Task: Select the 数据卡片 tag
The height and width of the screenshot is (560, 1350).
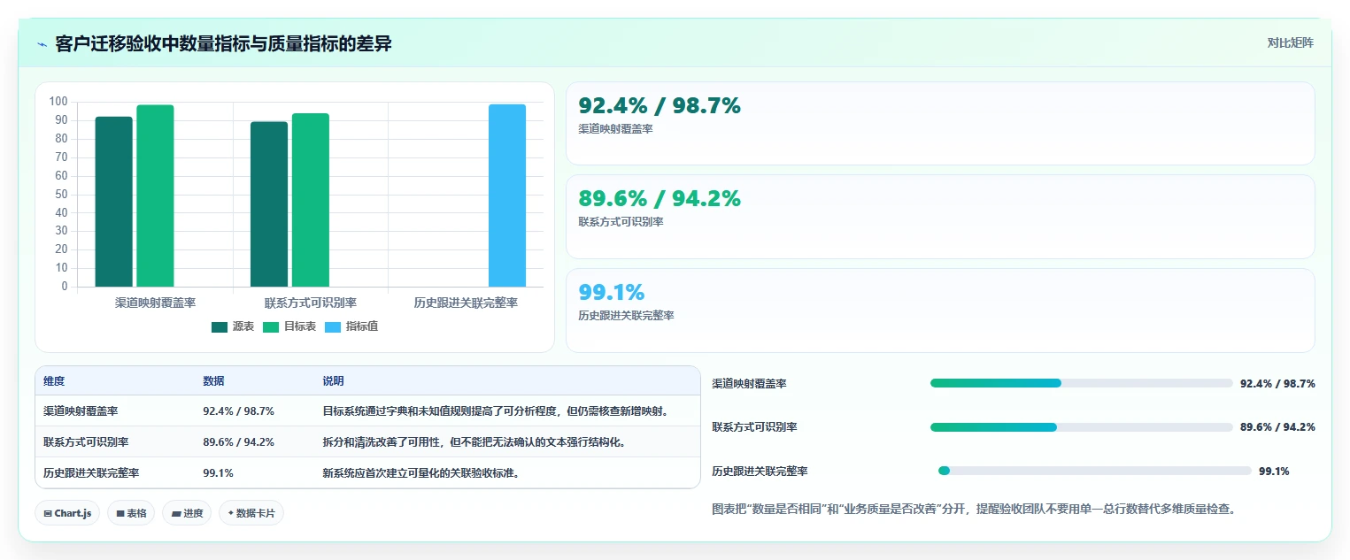Action: (x=251, y=513)
